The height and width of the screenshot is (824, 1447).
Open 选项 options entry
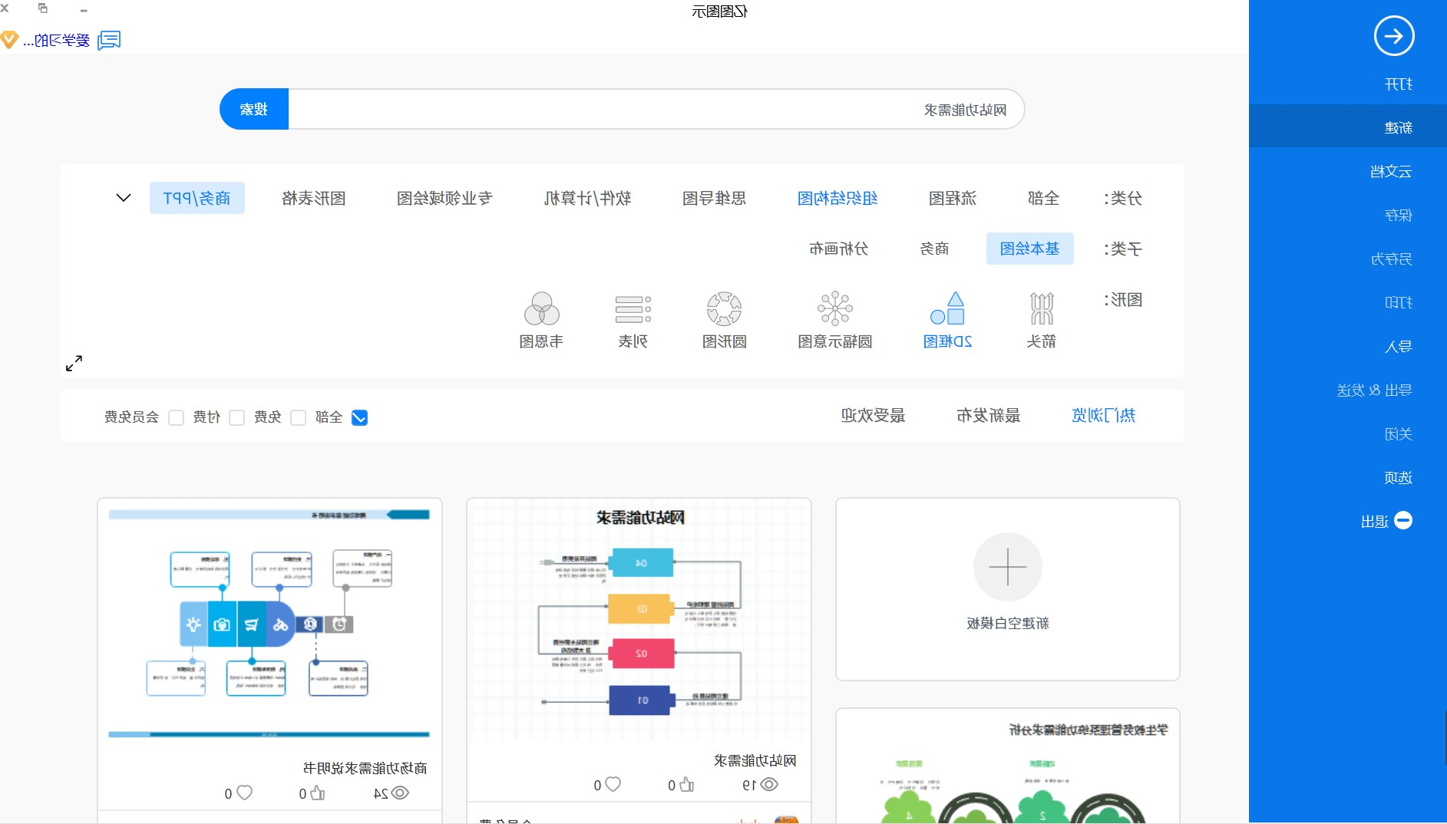coord(1398,477)
